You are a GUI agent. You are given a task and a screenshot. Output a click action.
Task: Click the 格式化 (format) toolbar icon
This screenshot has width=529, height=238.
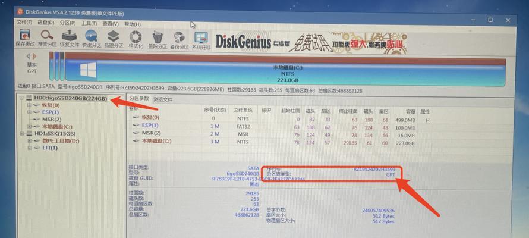[136, 36]
